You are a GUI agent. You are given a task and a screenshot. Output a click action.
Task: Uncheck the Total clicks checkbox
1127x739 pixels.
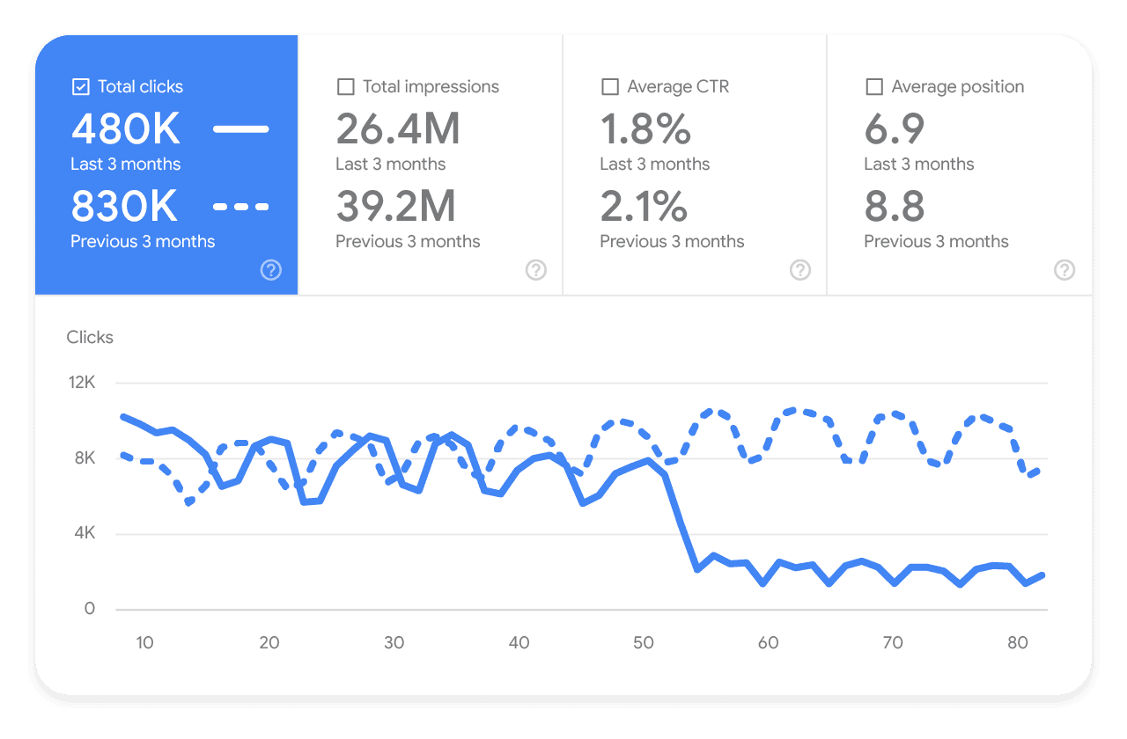coord(79,86)
